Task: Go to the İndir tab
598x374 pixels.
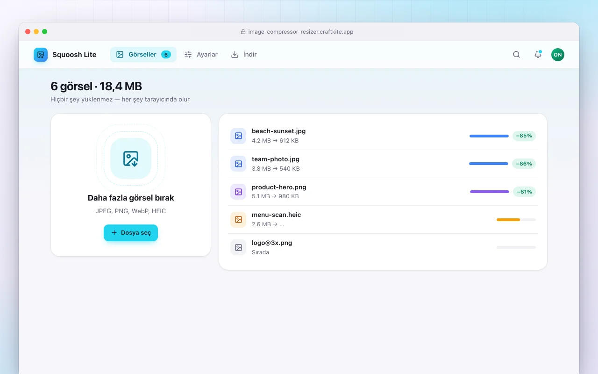Action: (x=244, y=55)
